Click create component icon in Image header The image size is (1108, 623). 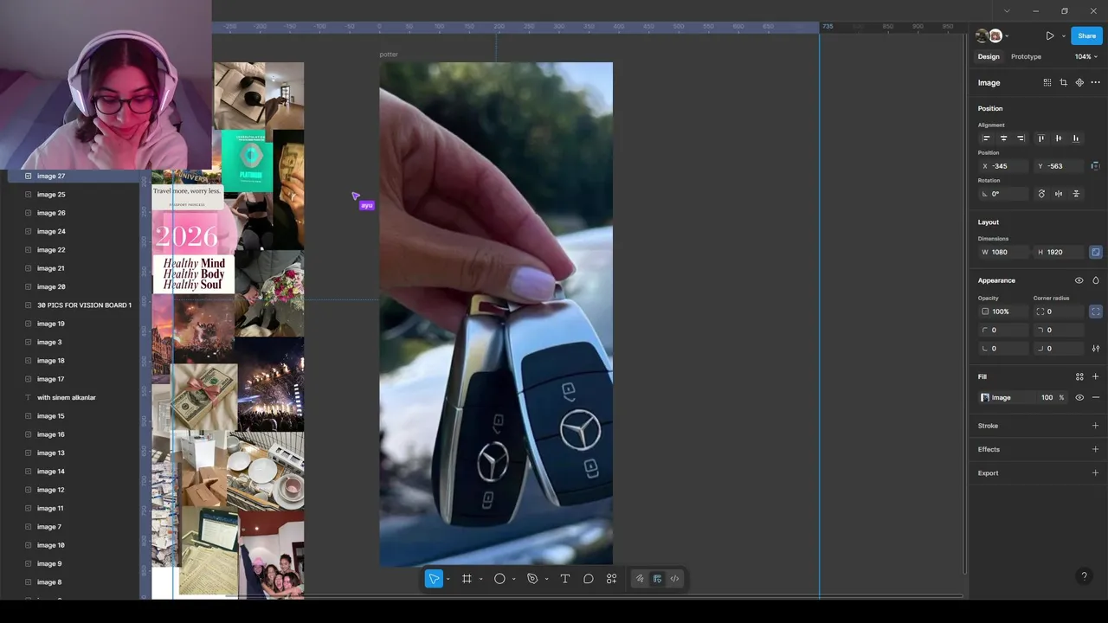(x=1079, y=83)
